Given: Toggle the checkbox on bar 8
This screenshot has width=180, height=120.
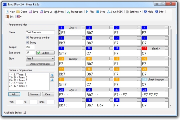Looking at the screenshot, I should 166,38.
